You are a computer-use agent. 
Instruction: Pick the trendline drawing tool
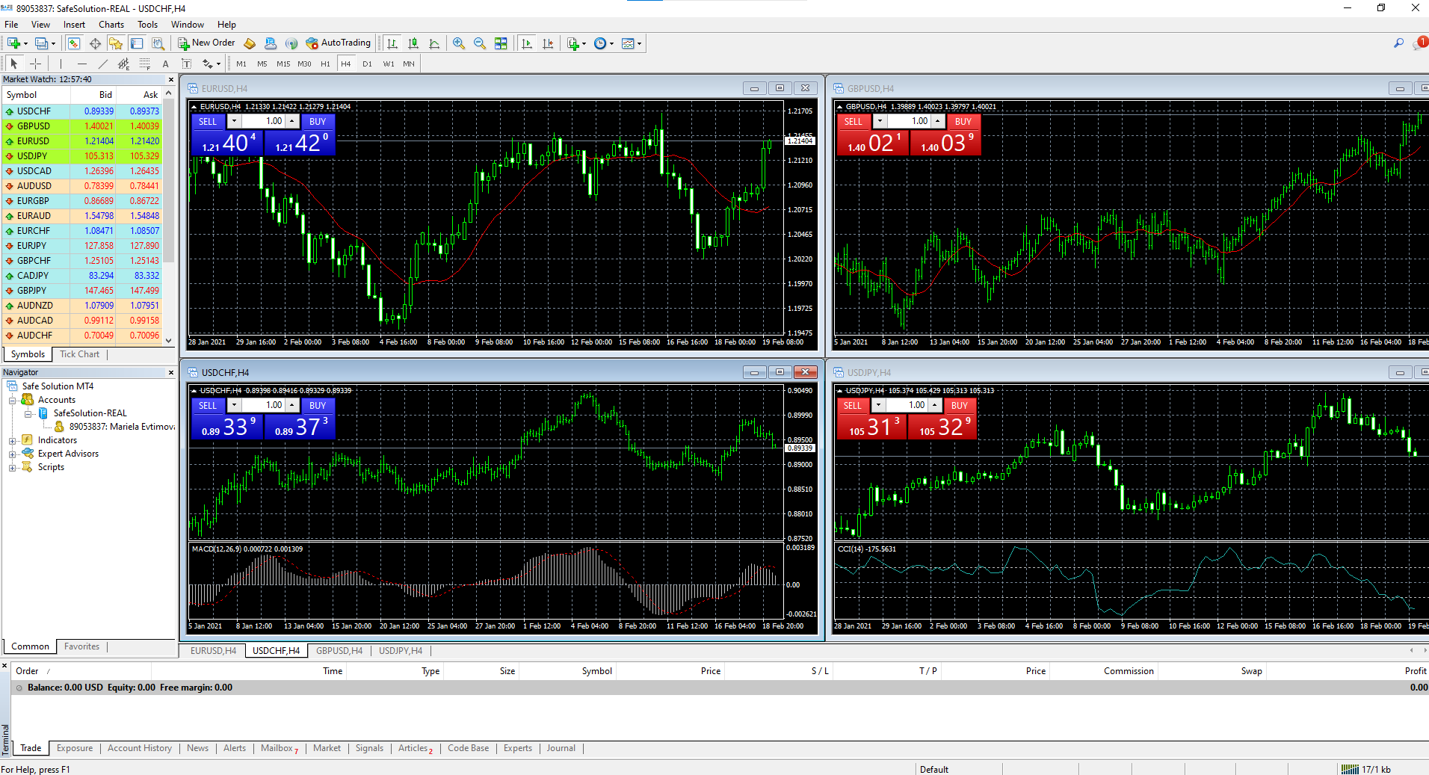[x=103, y=64]
